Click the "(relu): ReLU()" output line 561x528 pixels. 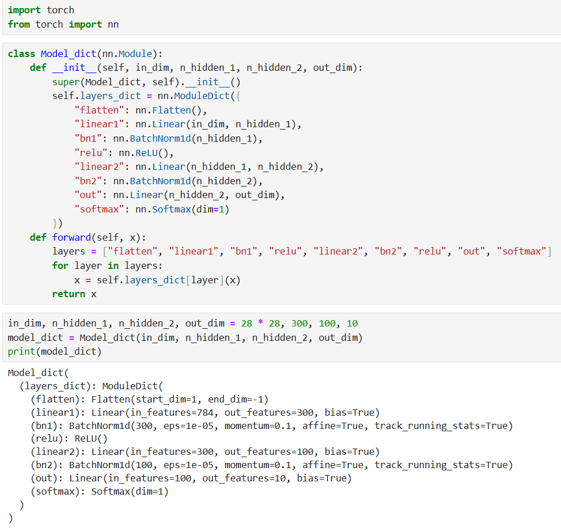point(69,439)
